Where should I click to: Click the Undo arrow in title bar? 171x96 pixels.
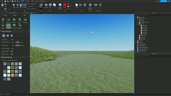[x=17, y=1]
